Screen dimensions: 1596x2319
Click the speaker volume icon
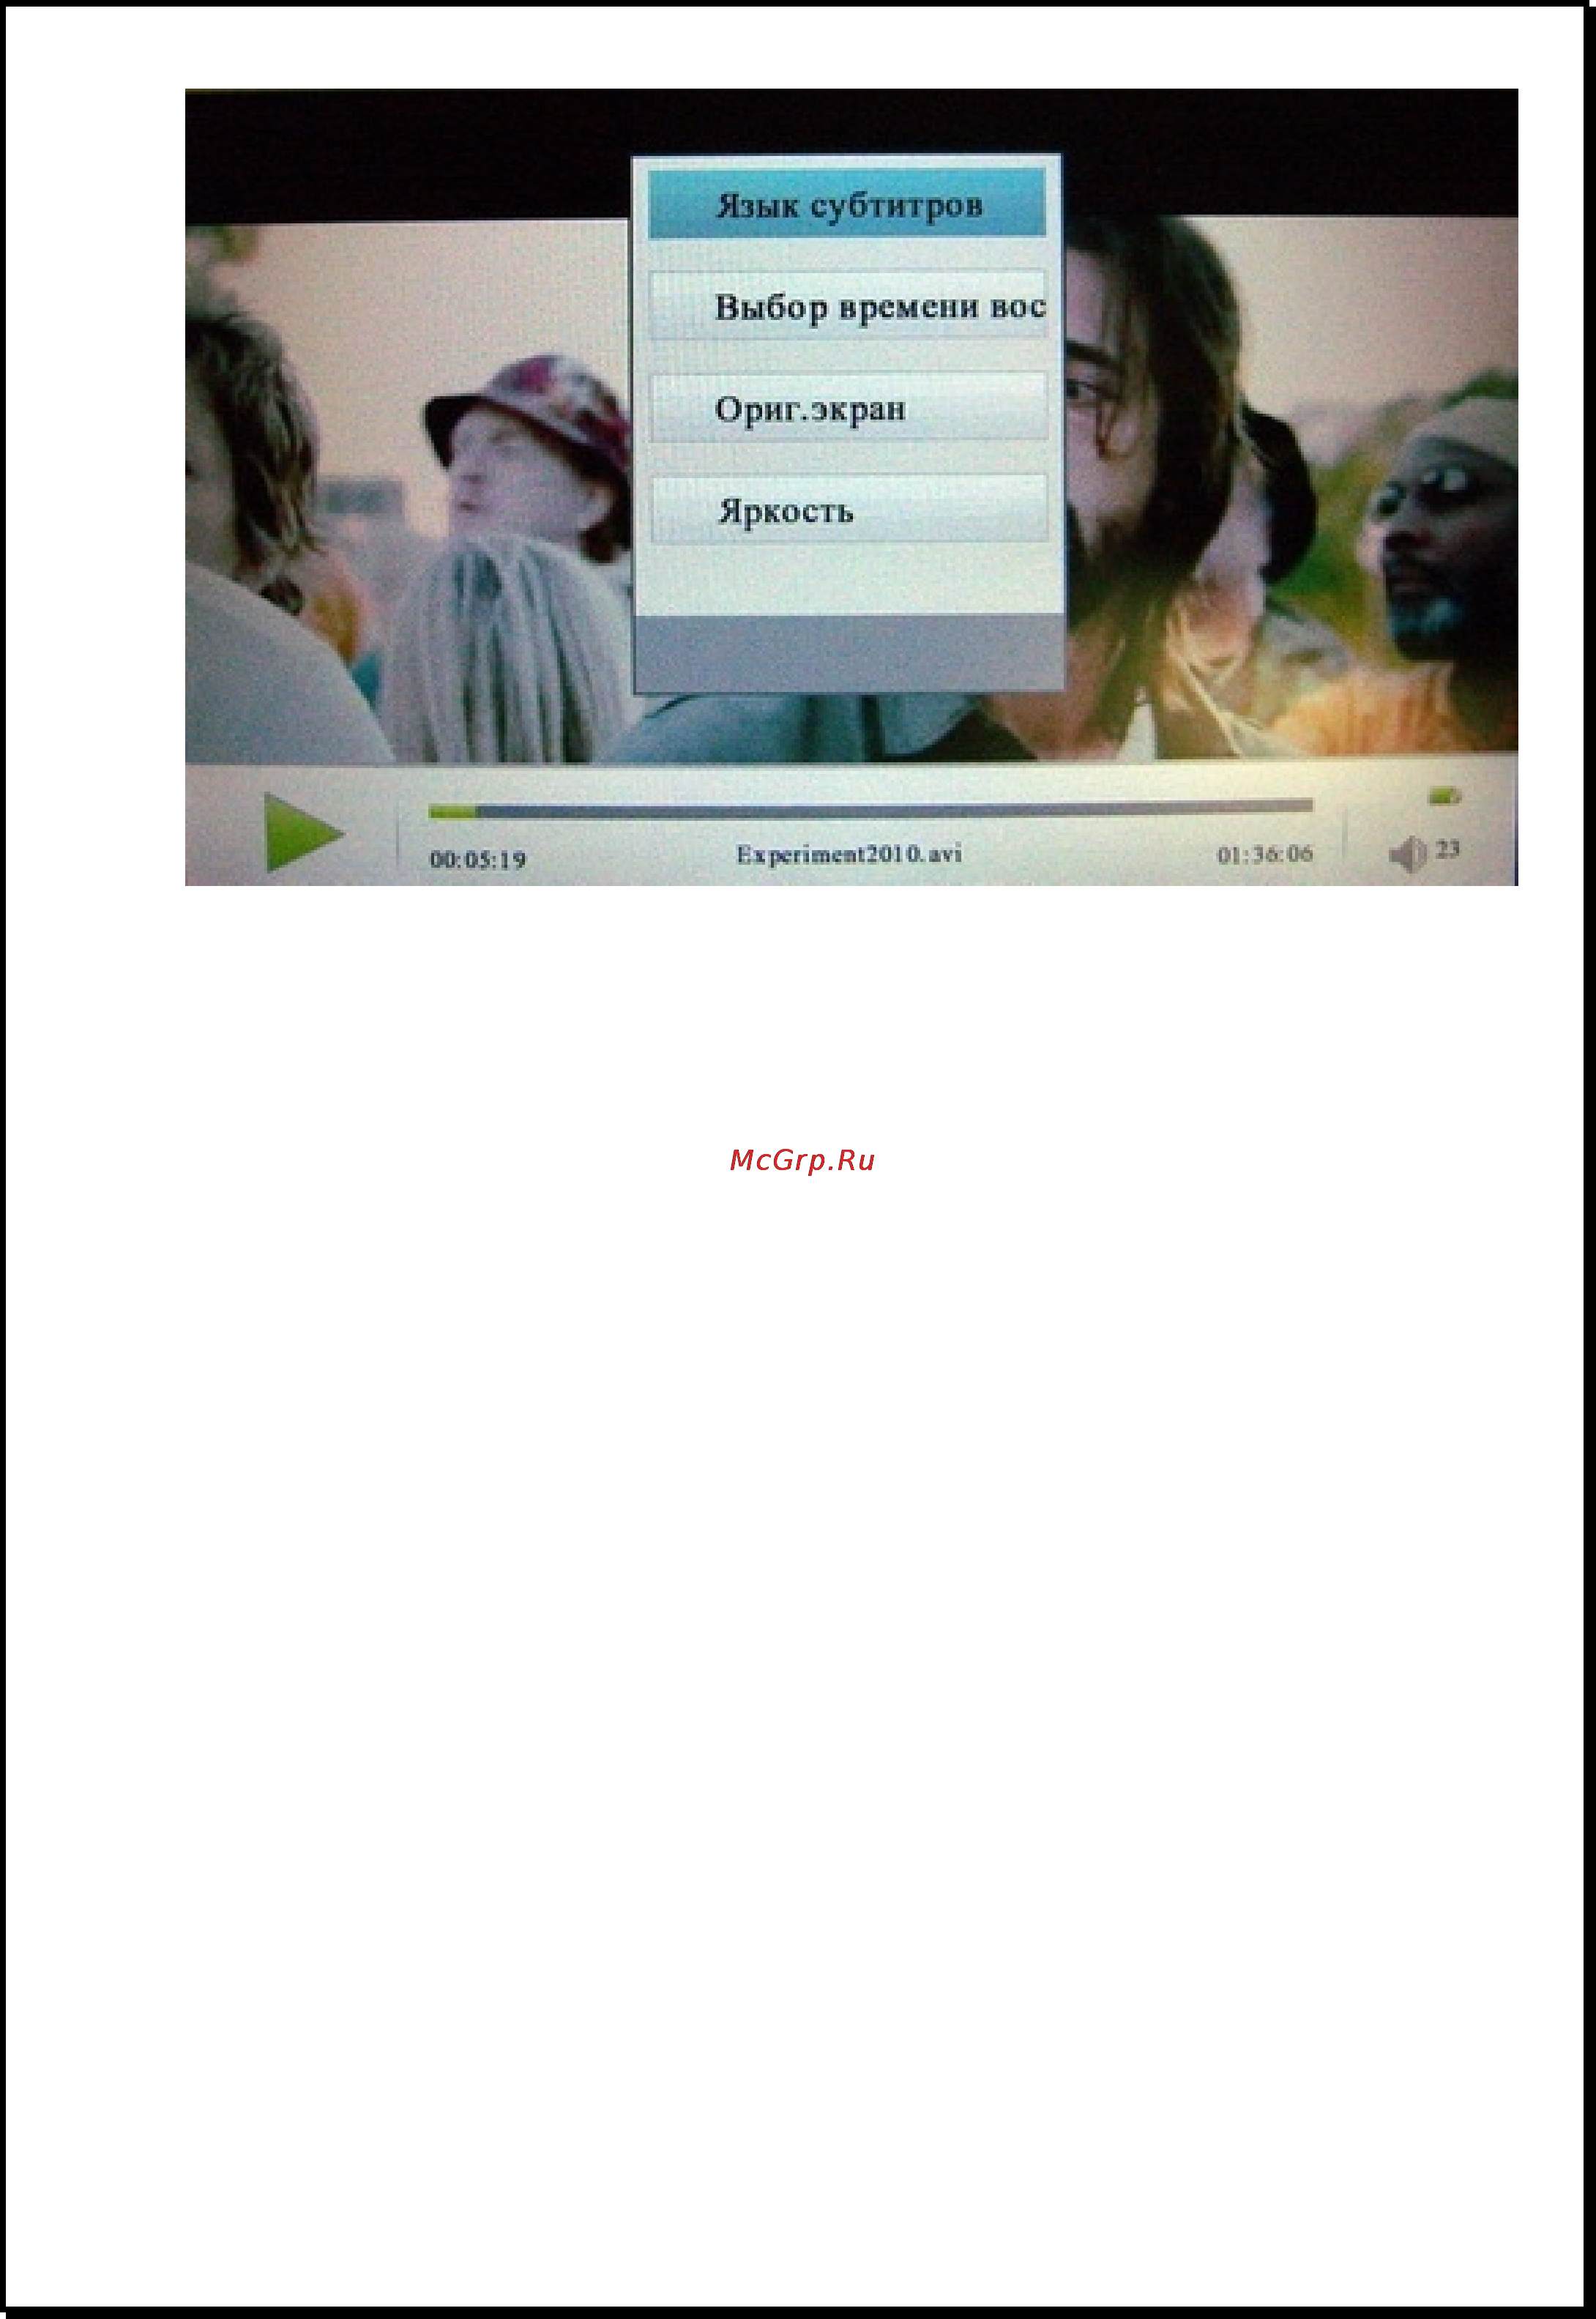1408,854
